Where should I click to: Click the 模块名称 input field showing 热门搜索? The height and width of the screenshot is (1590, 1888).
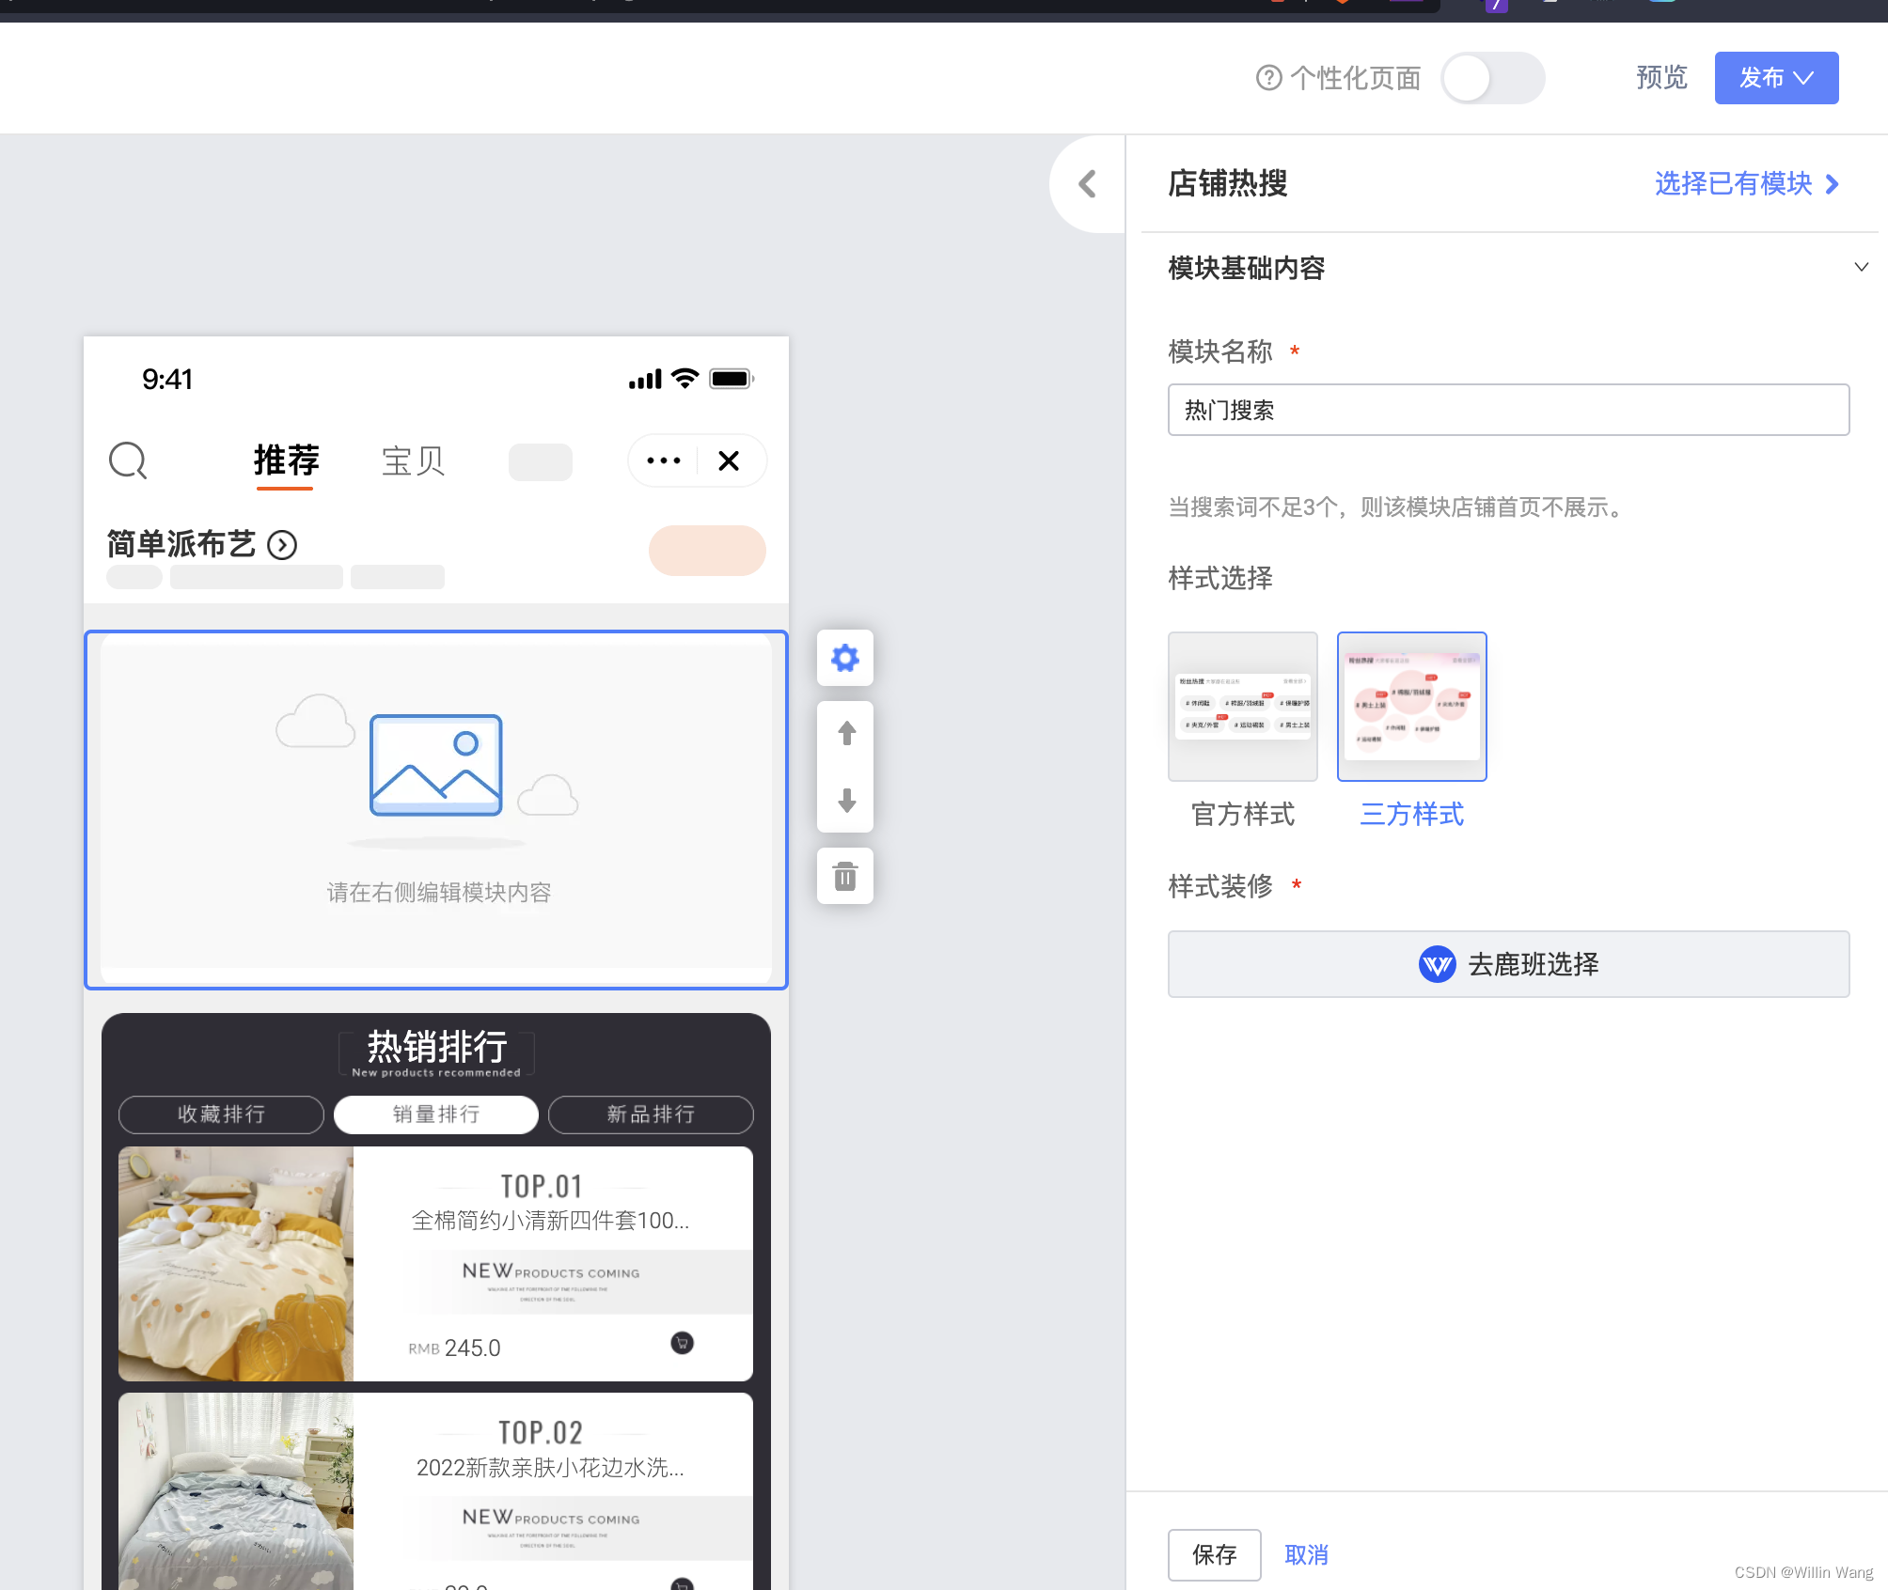(x=1506, y=410)
